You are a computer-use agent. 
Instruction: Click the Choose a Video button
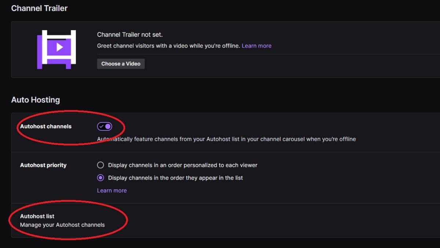pyautogui.click(x=121, y=64)
